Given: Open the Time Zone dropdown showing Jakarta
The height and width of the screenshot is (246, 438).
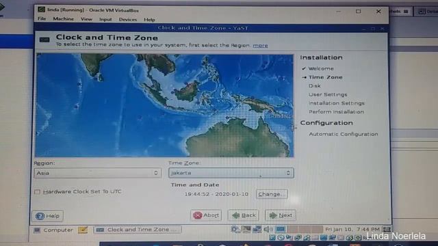Looking at the screenshot, I should (x=231, y=173).
